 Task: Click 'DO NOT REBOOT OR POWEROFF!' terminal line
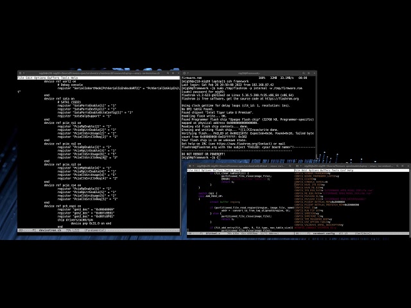pyautogui.click(x=204, y=154)
